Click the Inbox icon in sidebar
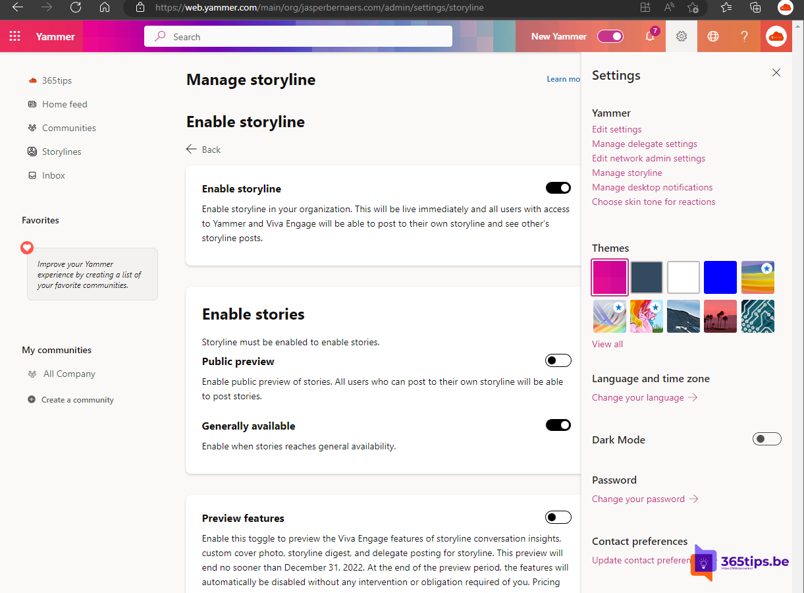This screenshot has height=593, width=804. (x=32, y=175)
